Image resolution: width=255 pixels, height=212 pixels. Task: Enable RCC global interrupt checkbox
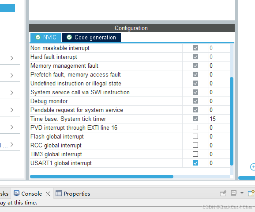coord(195,145)
